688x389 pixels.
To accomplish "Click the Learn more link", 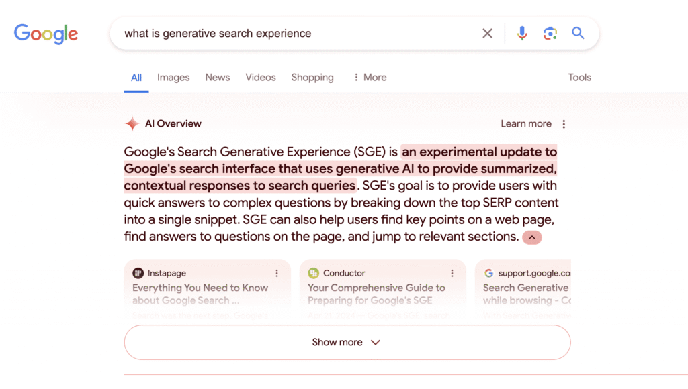I will [526, 124].
